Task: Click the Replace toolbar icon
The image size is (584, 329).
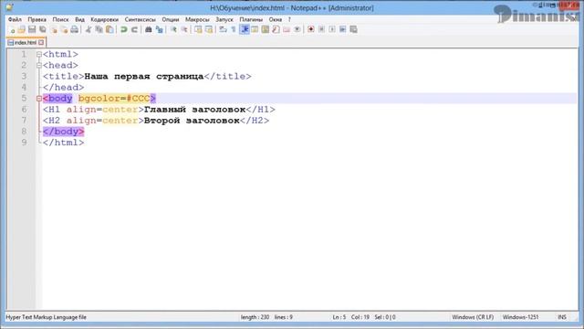Action: [x=159, y=29]
